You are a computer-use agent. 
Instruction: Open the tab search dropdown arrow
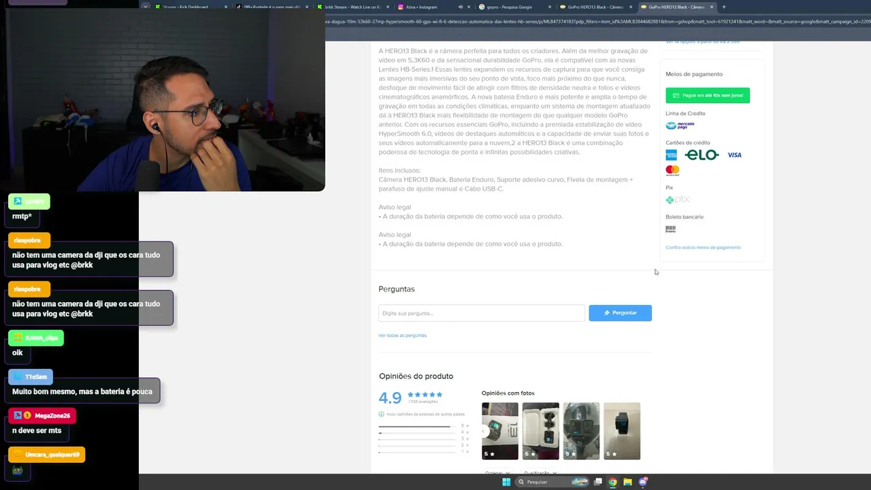[146, 7]
